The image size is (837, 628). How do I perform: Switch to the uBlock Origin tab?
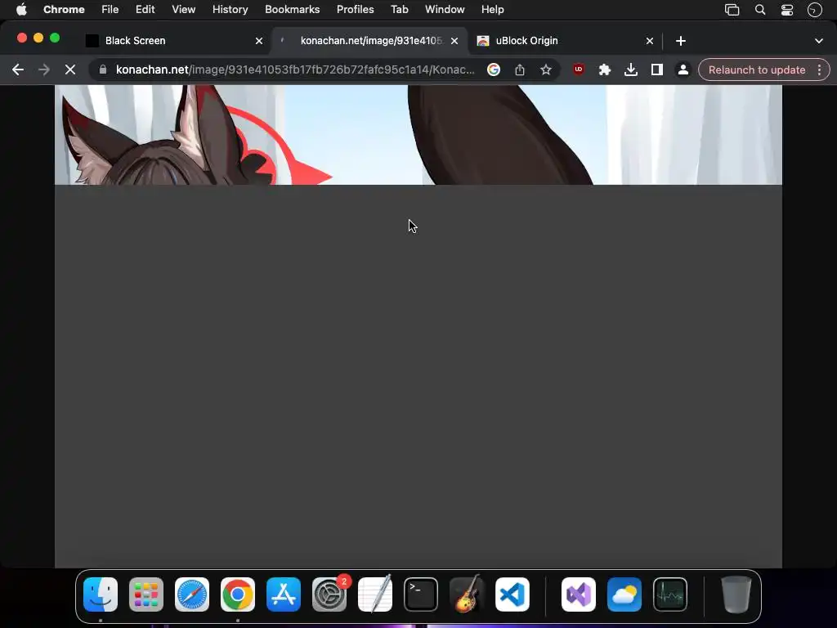click(565, 41)
